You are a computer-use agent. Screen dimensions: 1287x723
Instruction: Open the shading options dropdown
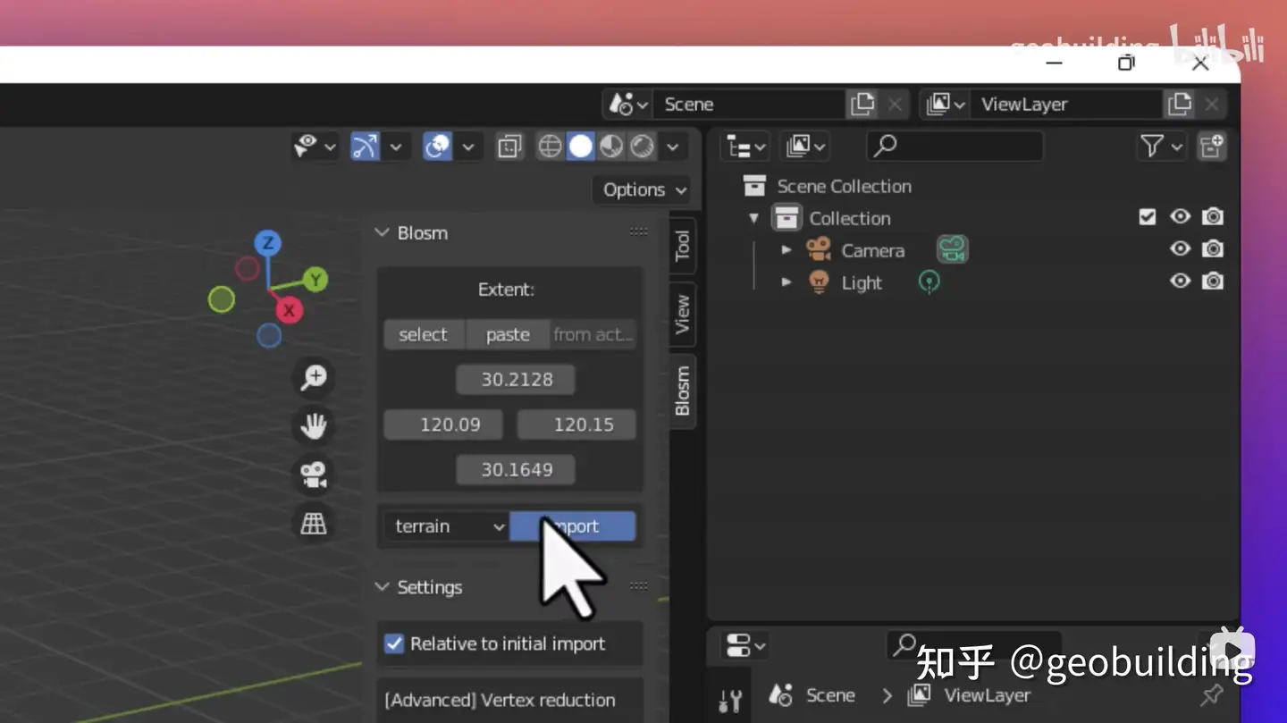point(673,146)
